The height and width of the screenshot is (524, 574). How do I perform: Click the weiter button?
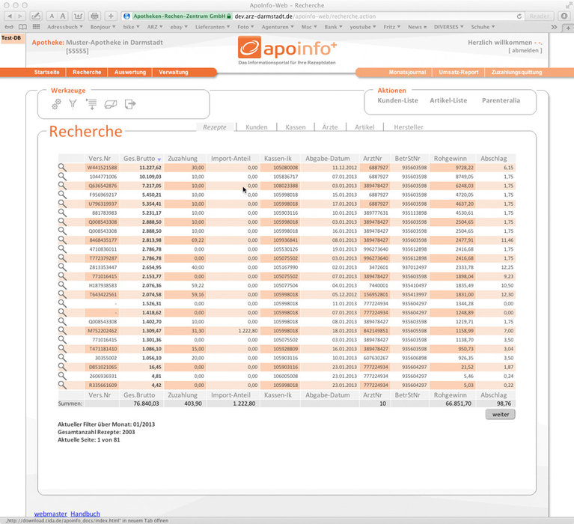500,414
